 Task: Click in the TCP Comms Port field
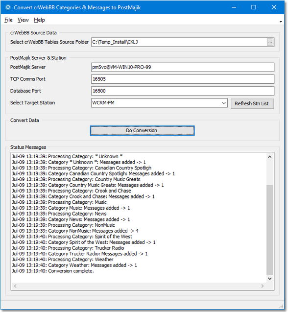[183, 79]
